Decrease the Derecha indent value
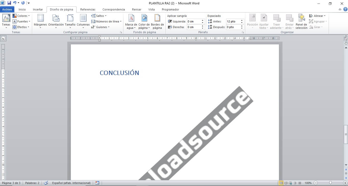Screen dimensions: 348x186 point(203,28)
